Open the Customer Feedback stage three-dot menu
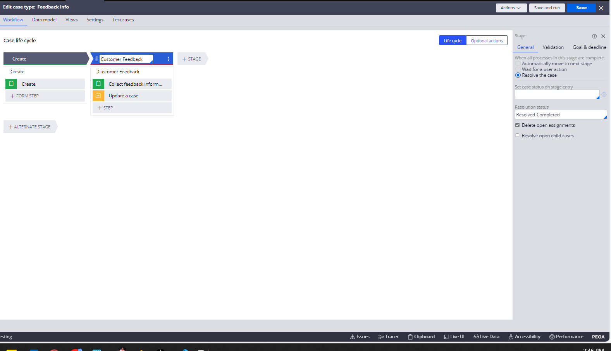This screenshot has width=611, height=351. tap(168, 59)
